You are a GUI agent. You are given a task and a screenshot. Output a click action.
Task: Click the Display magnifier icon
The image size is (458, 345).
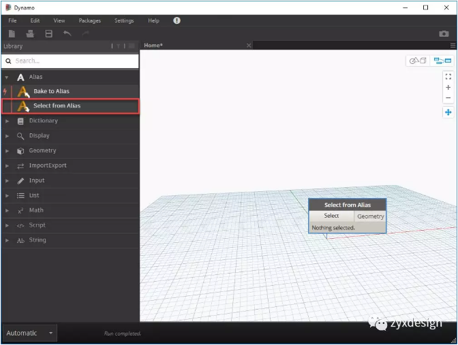(x=20, y=136)
